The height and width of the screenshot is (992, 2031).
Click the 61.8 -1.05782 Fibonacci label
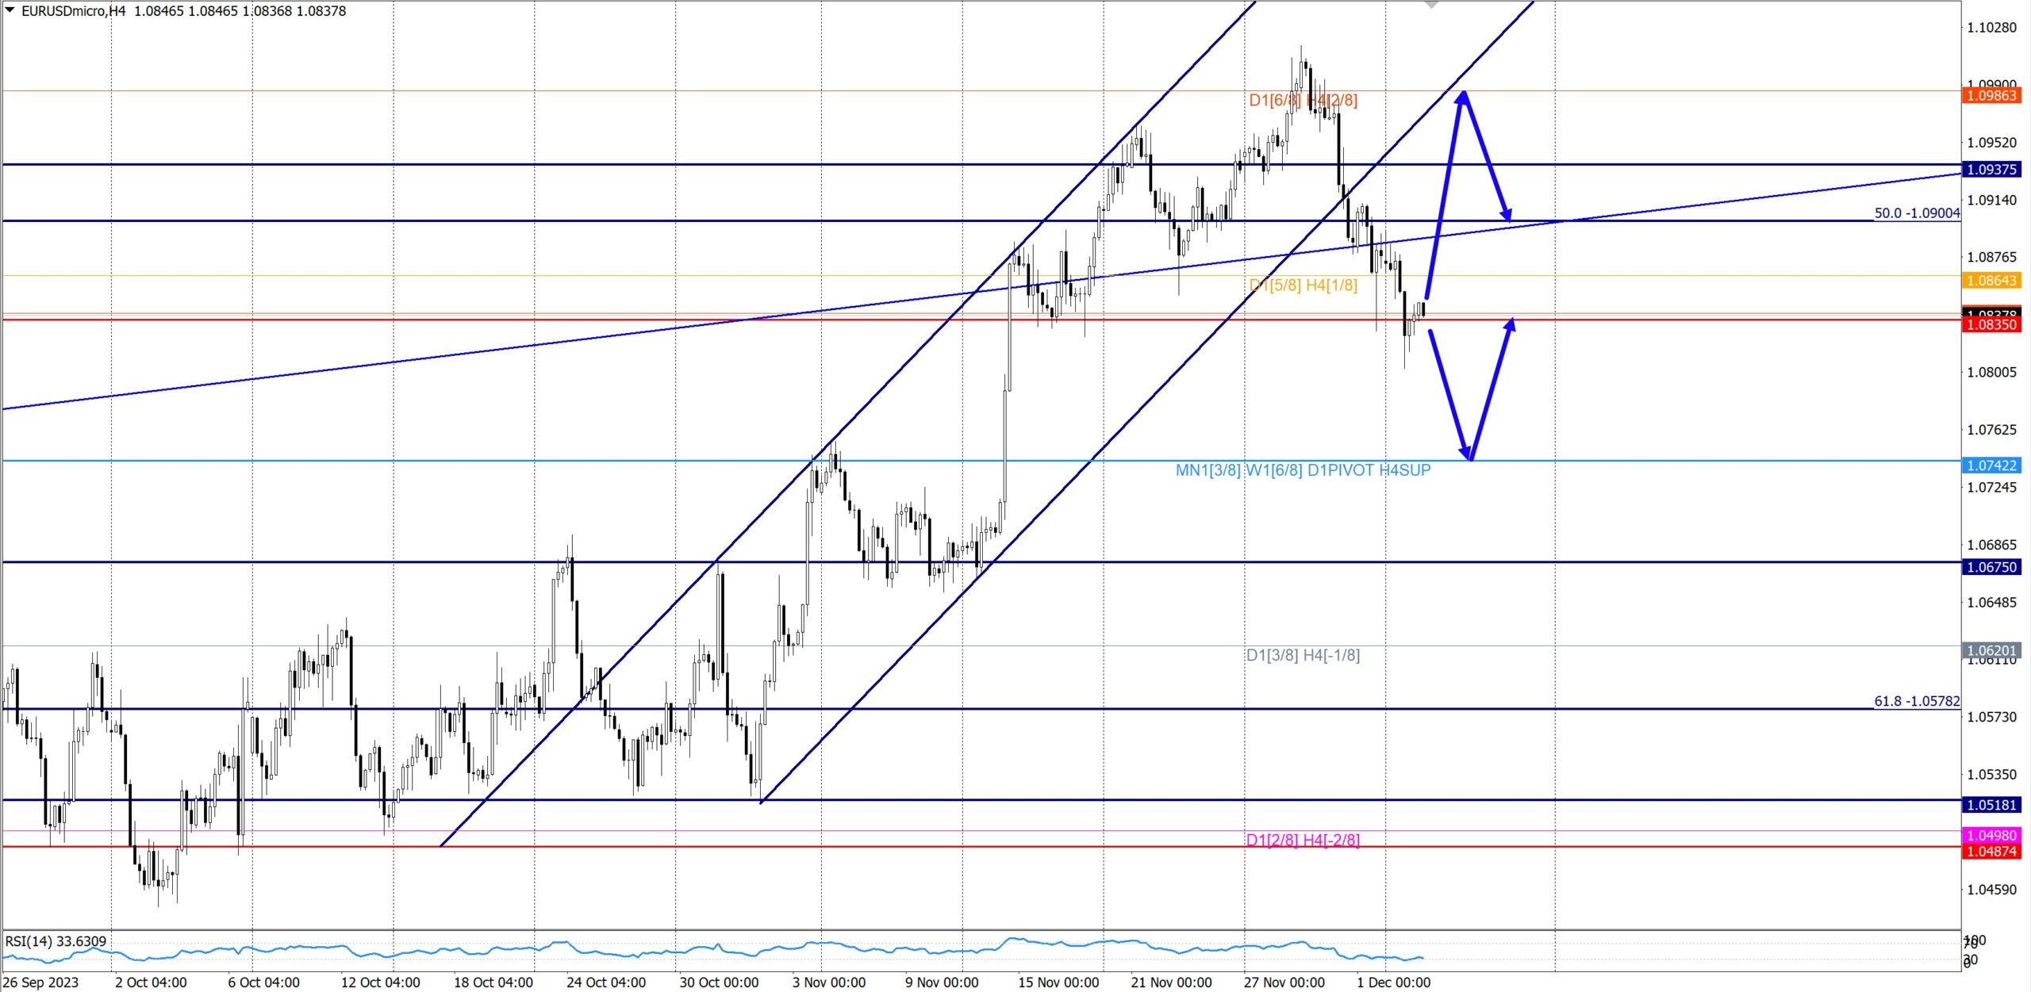click(1916, 701)
